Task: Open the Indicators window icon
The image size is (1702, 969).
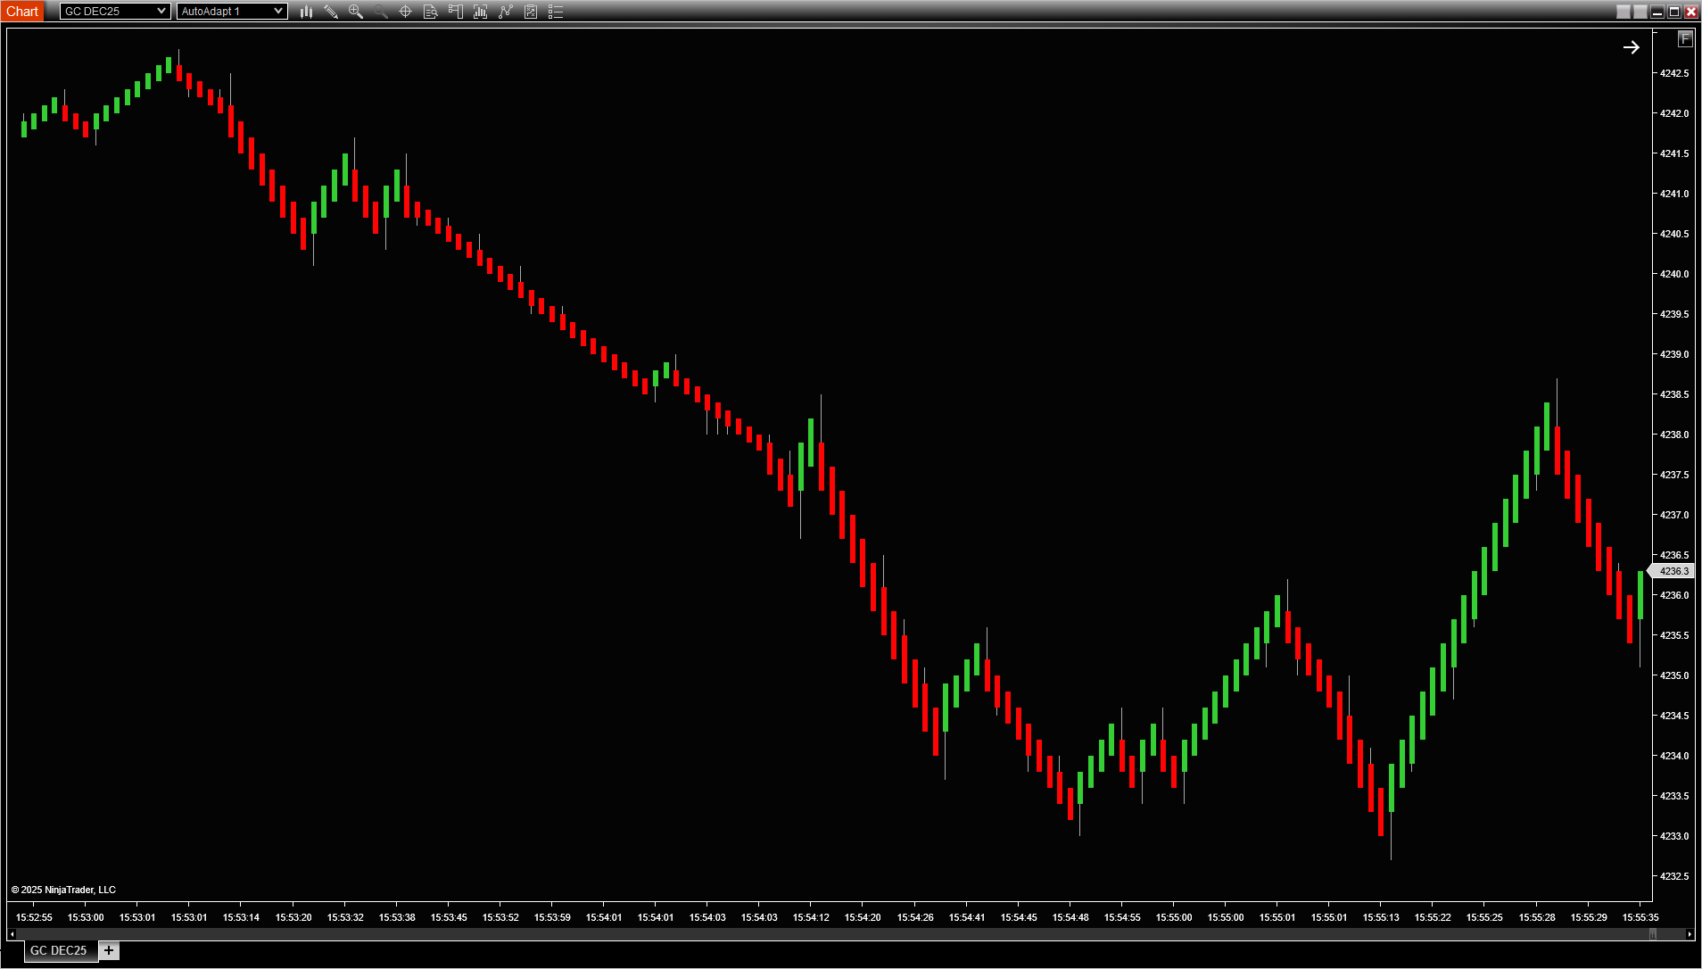Action: pos(481,12)
